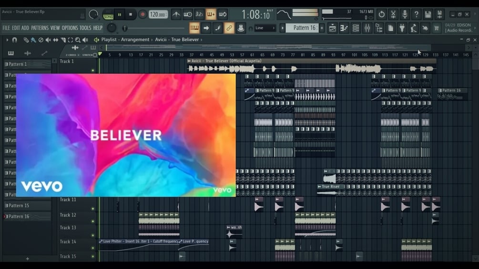
Task: Open the Channel rack icon
Action: point(356,28)
